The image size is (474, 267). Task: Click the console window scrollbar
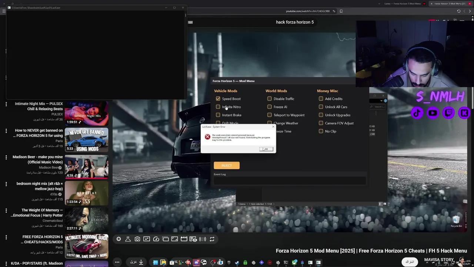[x=186, y=16]
